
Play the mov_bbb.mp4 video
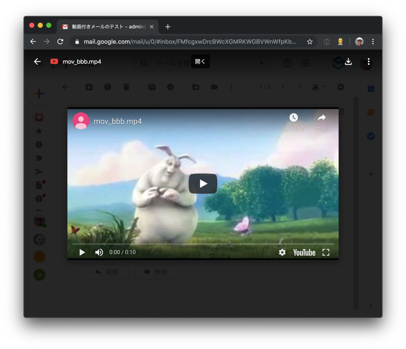[x=203, y=183]
